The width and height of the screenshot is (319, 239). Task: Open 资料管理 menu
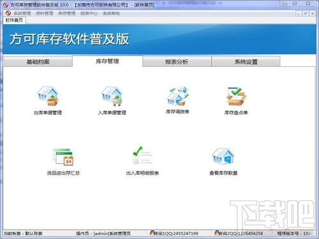pos(45,13)
